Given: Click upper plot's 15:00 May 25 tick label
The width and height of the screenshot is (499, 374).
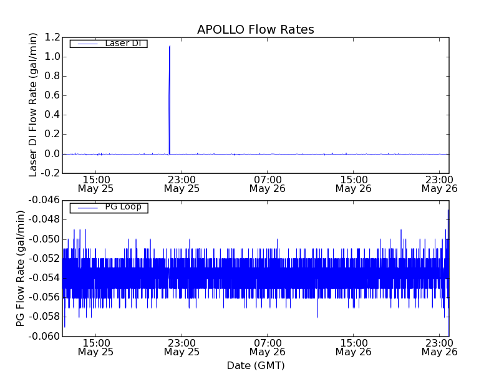Looking at the screenshot, I should 95,183.
